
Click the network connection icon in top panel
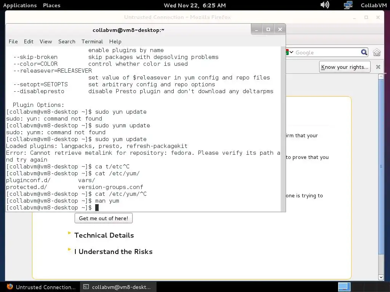click(348, 5)
